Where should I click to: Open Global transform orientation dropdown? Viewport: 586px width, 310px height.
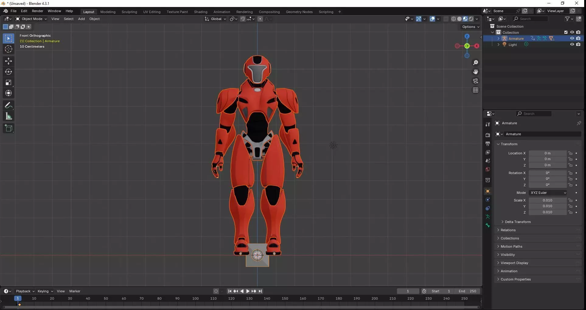[215, 19]
